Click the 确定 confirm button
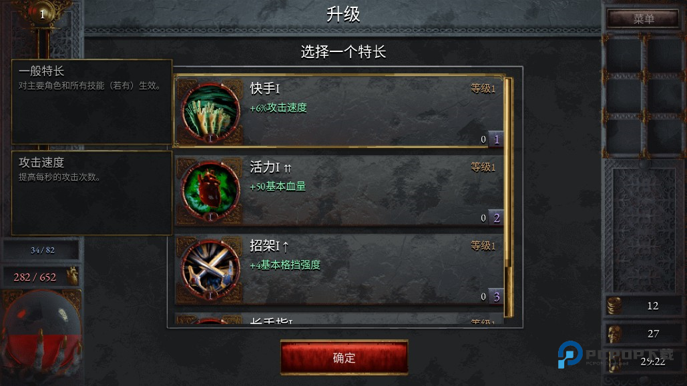The image size is (687, 386). tap(344, 357)
